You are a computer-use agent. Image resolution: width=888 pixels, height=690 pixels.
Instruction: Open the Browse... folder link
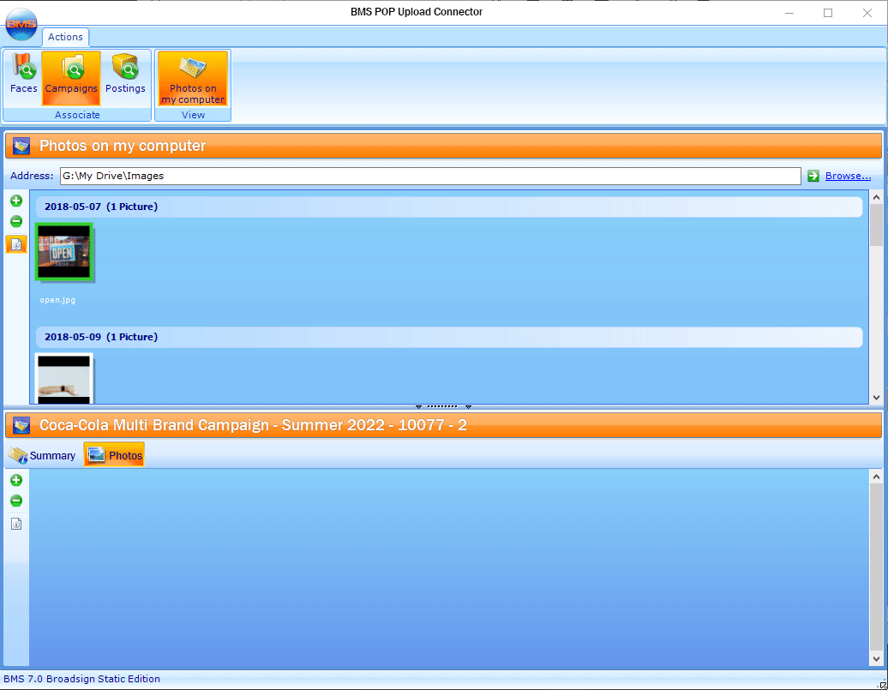pyautogui.click(x=848, y=176)
